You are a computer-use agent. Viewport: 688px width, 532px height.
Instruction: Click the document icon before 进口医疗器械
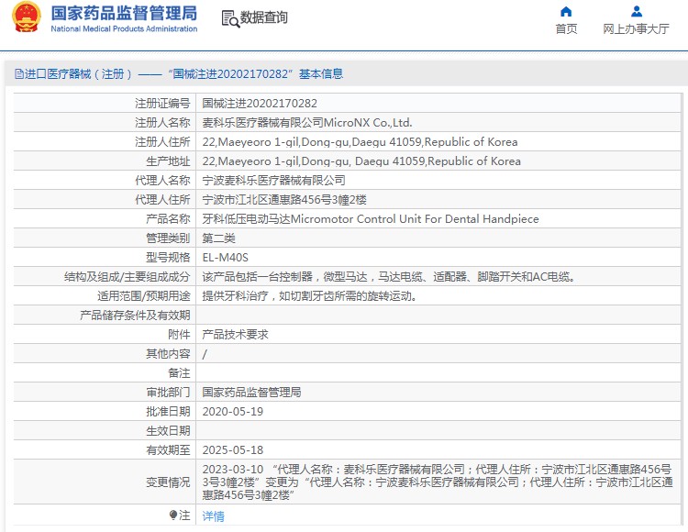[19, 73]
